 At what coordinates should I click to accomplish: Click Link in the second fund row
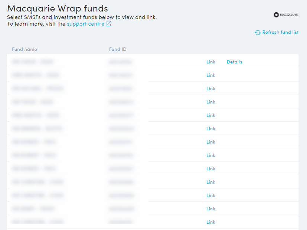click(x=211, y=75)
